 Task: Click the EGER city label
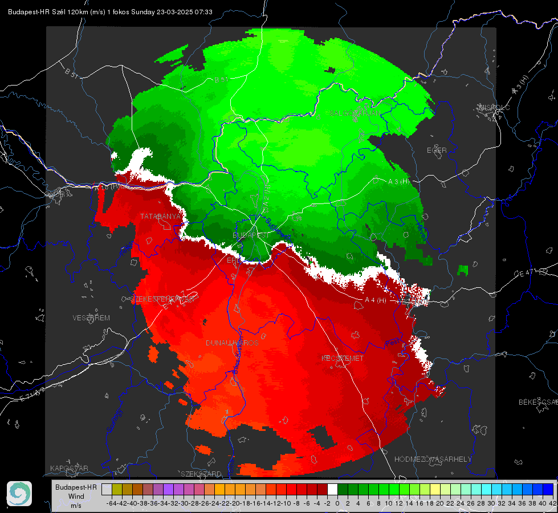pyautogui.click(x=437, y=150)
